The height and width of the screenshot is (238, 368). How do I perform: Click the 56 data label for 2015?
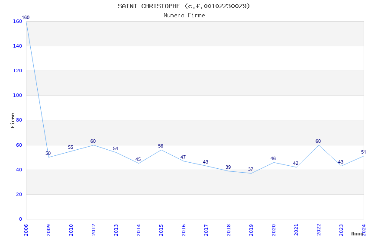pyautogui.click(x=161, y=146)
